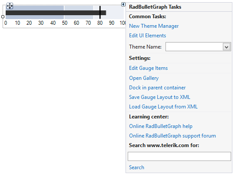
Task: Click the comparative marker line near 80
Action: pyautogui.click(x=100, y=12)
